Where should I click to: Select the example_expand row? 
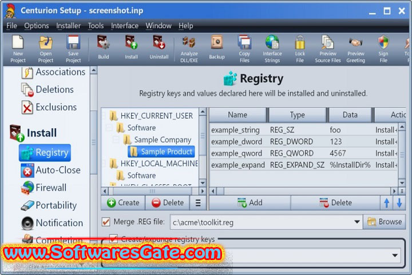pyautogui.click(x=304, y=165)
